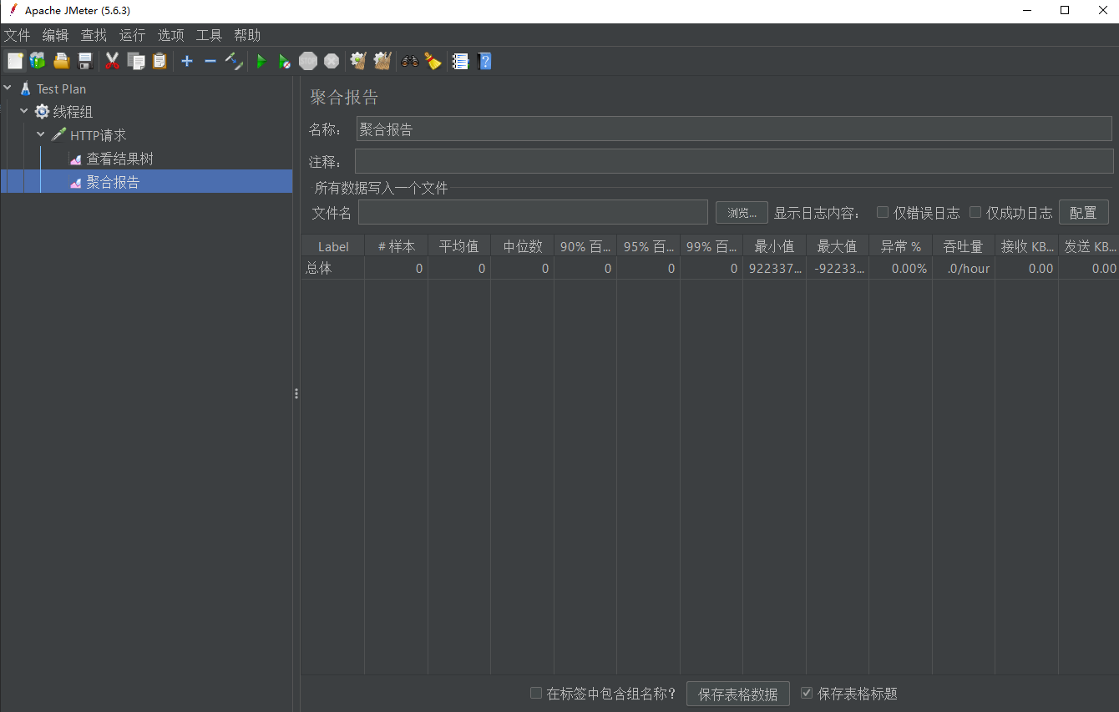Collapse the Test Plan tree node
1119x712 pixels.
click(8, 88)
